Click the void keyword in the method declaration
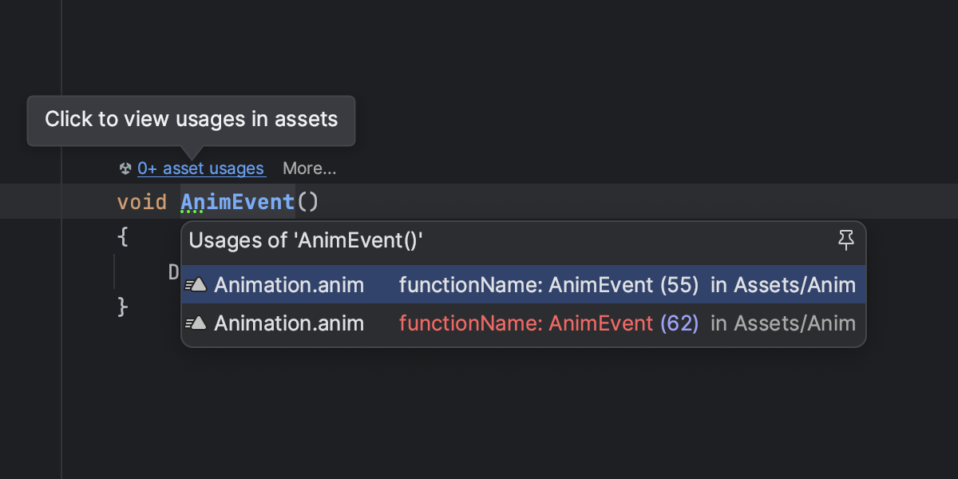The image size is (958, 479). tap(141, 202)
